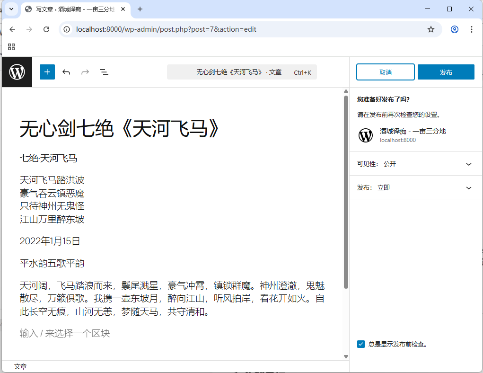Redo an edit with the forward arrow
The image size is (483, 373).
point(85,72)
